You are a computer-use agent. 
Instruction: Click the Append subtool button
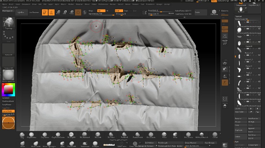point(254,128)
